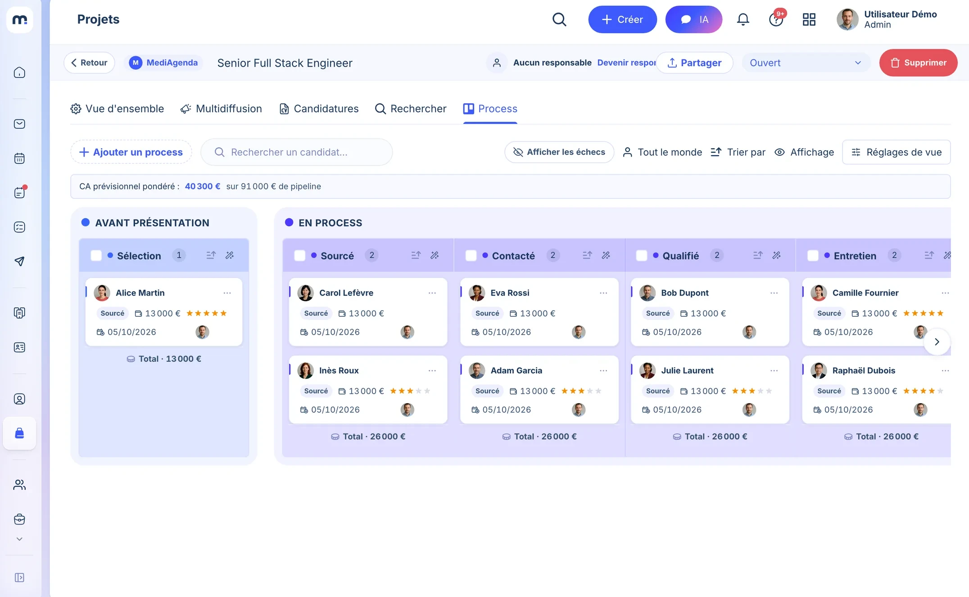969x597 pixels.
Task: Switch to Rechercher tab
Action: point(411,109)
